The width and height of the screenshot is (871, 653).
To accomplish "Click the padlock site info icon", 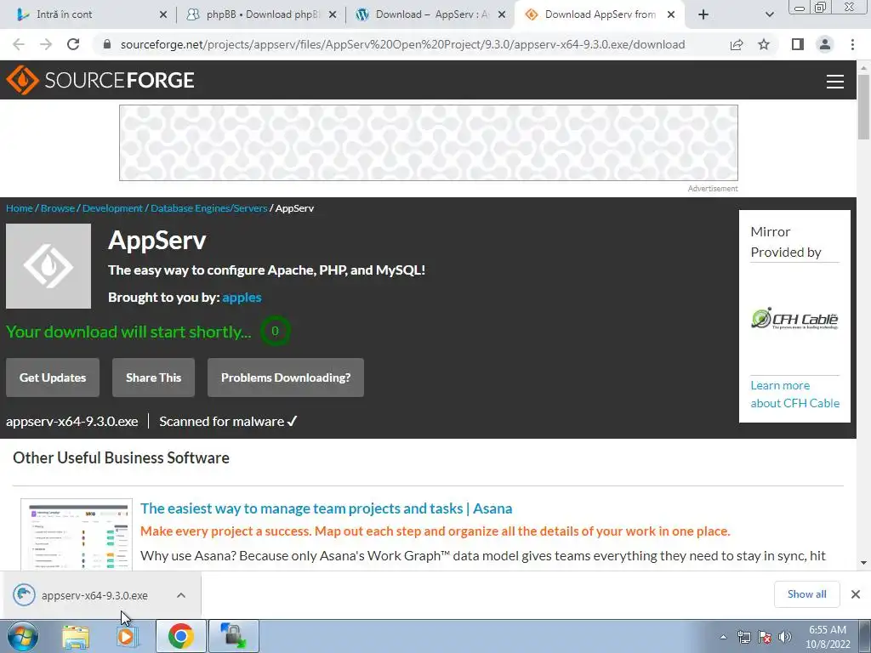I will (107, 44).
